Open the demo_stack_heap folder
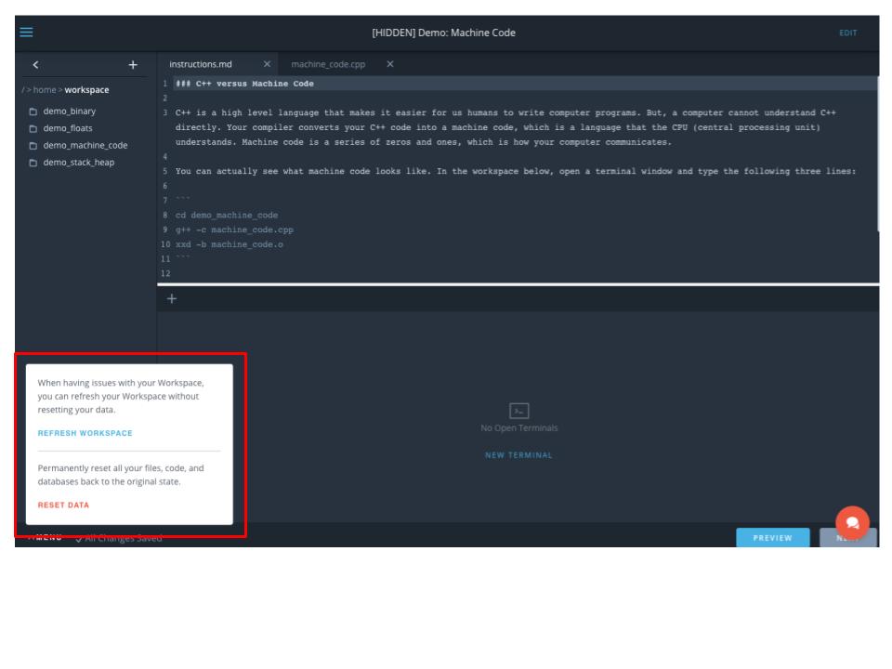This screenshot has width=892, height=669. (78, 163)
